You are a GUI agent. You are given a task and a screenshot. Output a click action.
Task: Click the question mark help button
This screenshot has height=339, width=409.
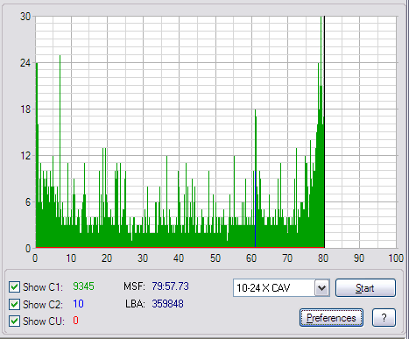[384, 318]
